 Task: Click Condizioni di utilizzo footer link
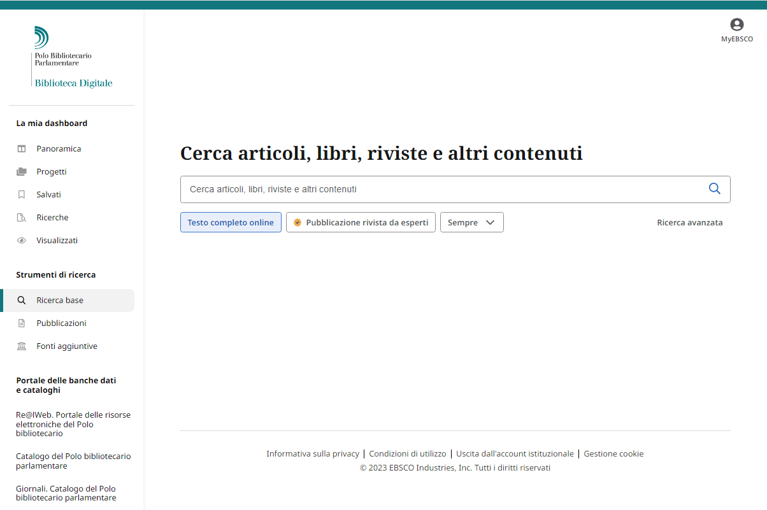point(408,454)
